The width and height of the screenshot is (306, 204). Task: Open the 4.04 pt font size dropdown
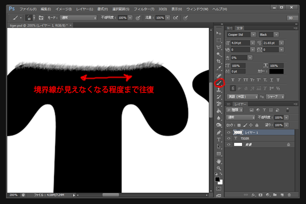[x=252, y=43]
